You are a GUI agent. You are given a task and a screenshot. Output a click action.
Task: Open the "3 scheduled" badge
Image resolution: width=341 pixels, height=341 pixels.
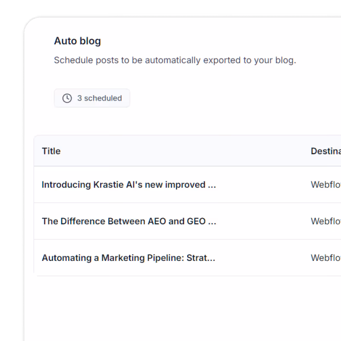[92, 98]
